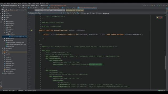Screen dimensions: 168x94
Task: Expand the tests folder
Action: (x=3, y=50)
